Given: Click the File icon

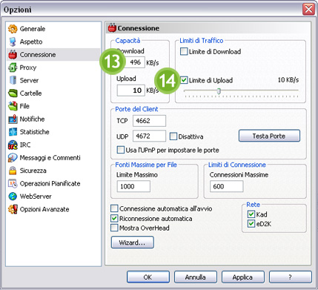Looking at the screenshot, I should pos(13,106).
